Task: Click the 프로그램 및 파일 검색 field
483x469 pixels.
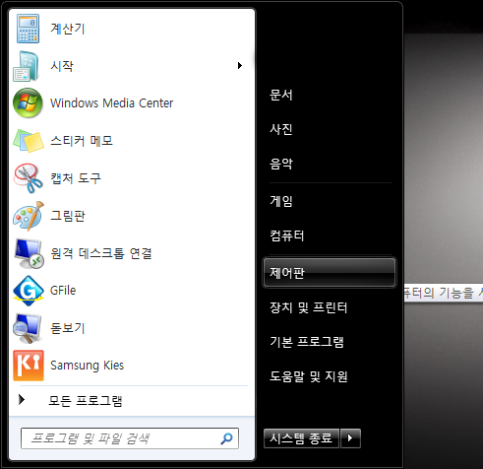Action: pos(130,438)
